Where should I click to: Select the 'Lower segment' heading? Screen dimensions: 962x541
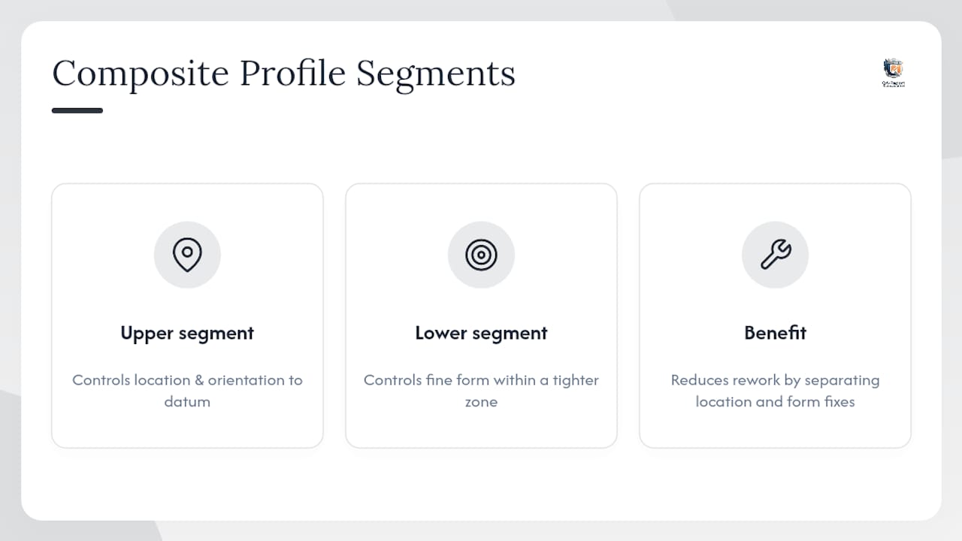tap(481, 333)
